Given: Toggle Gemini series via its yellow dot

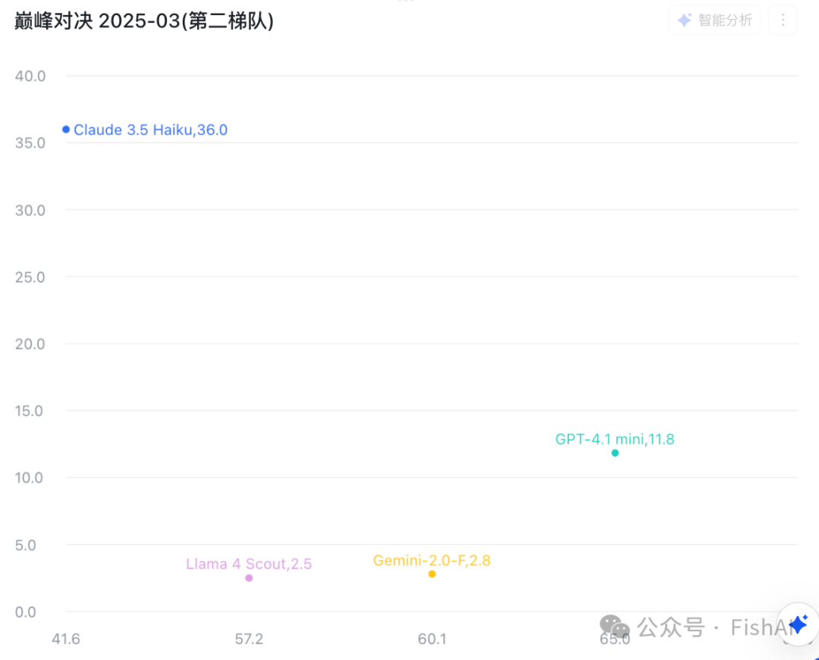Looking at the screenshot, I should coord(432,573).
